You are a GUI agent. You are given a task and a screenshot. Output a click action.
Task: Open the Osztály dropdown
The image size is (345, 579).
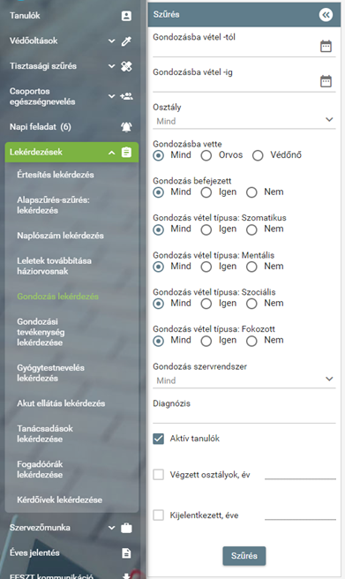tap(244, 121)
